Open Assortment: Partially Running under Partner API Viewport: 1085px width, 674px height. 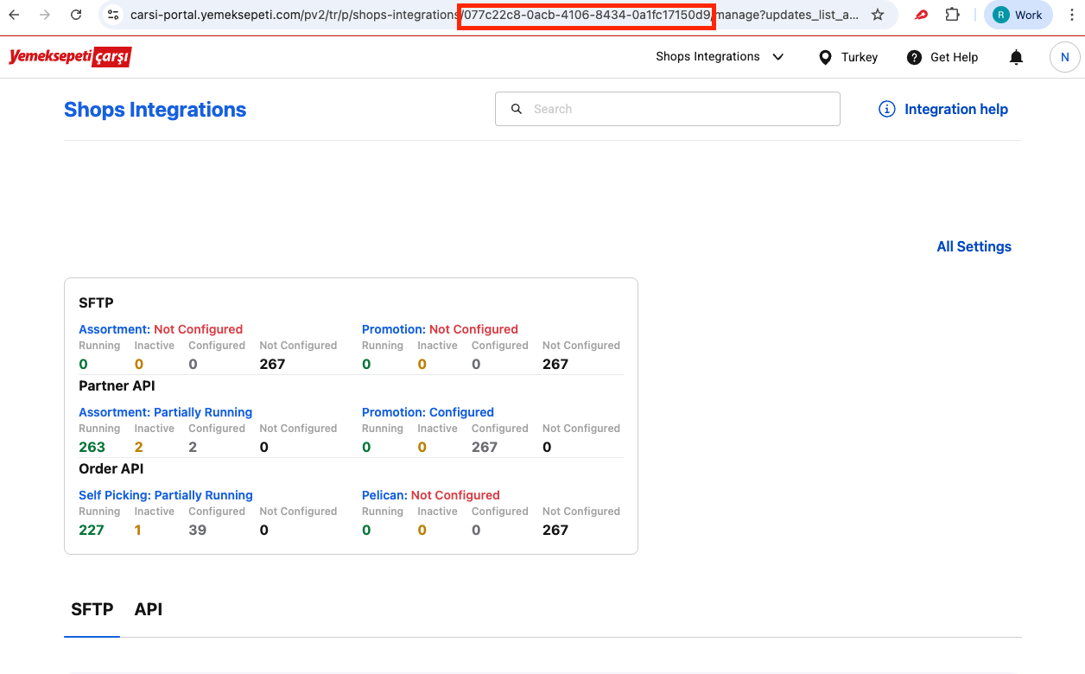[x=165, y=412]
